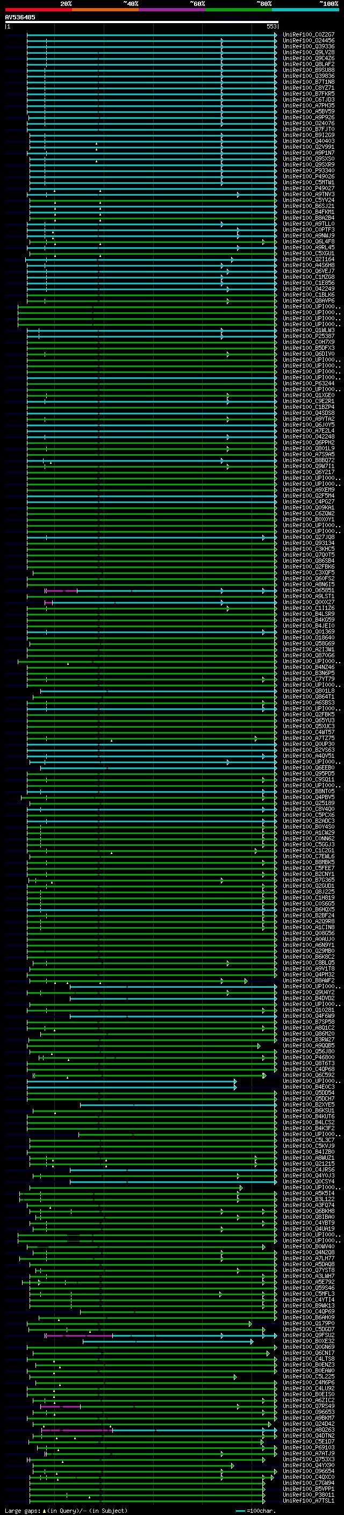Click the red 20% identity legend bar
Image resolution: width=344 pixels, height=1515 pixels.
pos(38,10)
